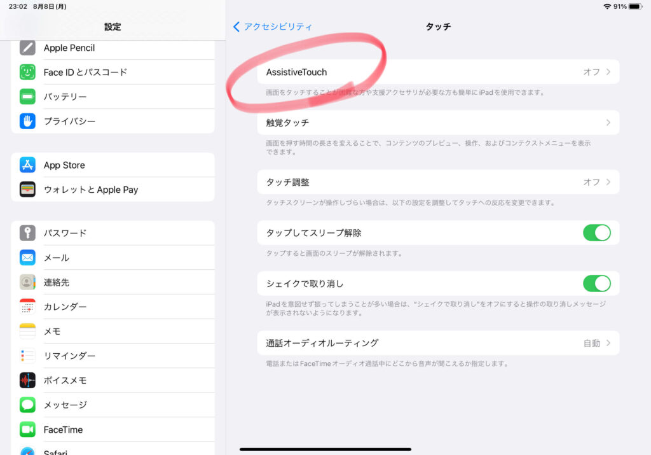
Task: Select FaceTime in the sidebar
Action: pyautogui.click(x=113, y=430)
